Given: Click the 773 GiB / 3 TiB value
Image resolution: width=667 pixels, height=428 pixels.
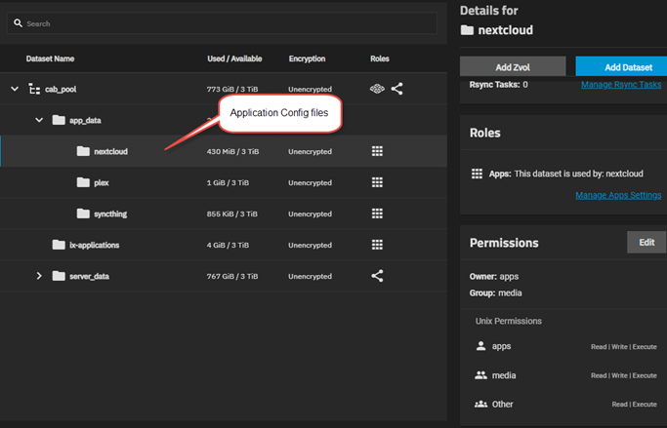Looking at the screenshot, I should point(232,89).
